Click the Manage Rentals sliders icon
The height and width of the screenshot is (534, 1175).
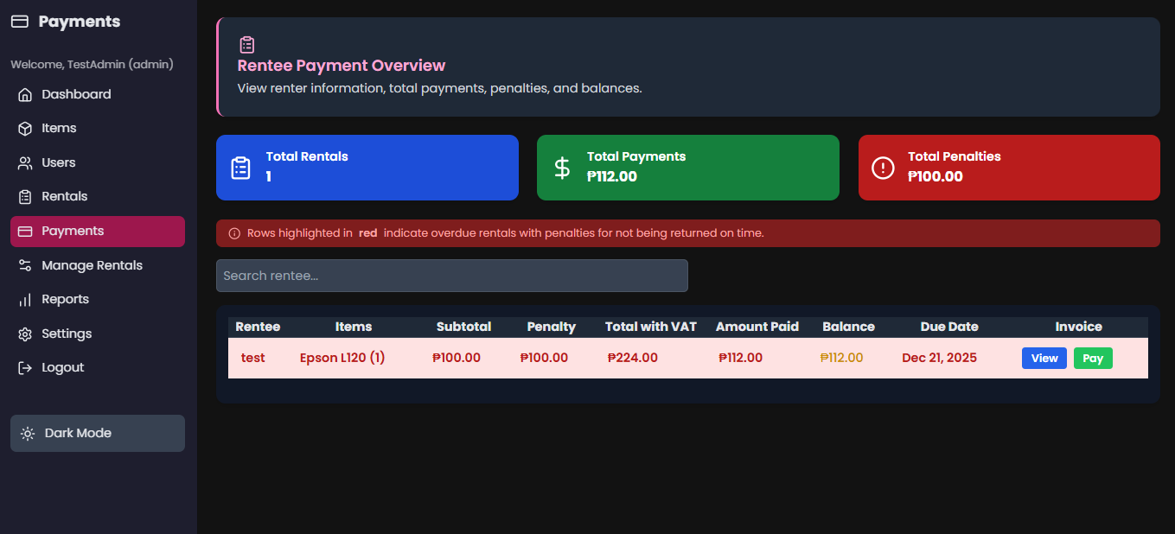[25, 266]
